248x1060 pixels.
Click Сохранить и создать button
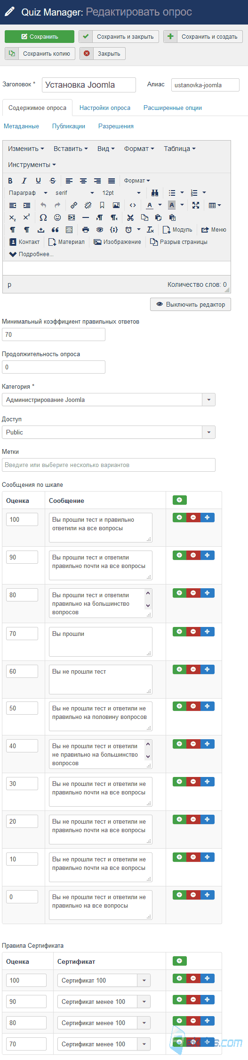[203, 36]
